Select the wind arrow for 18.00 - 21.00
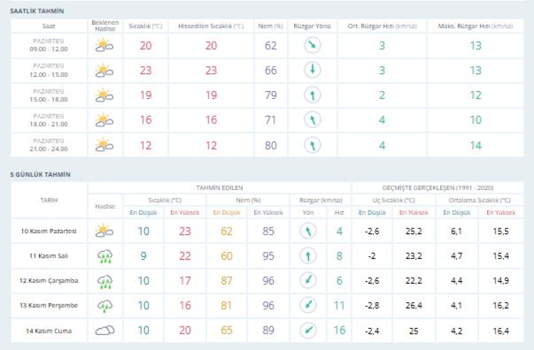The width and height of the screenshot is (534, 350). click(311, 120)
